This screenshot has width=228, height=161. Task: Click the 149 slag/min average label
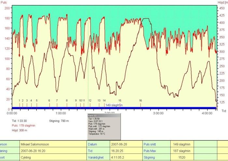coord(114,105)
